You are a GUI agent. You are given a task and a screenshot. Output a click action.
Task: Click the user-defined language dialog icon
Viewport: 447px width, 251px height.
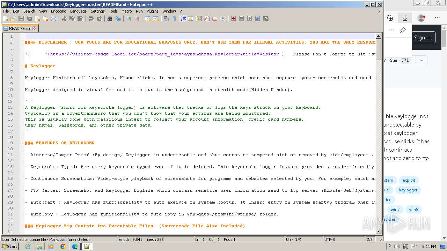191,18
